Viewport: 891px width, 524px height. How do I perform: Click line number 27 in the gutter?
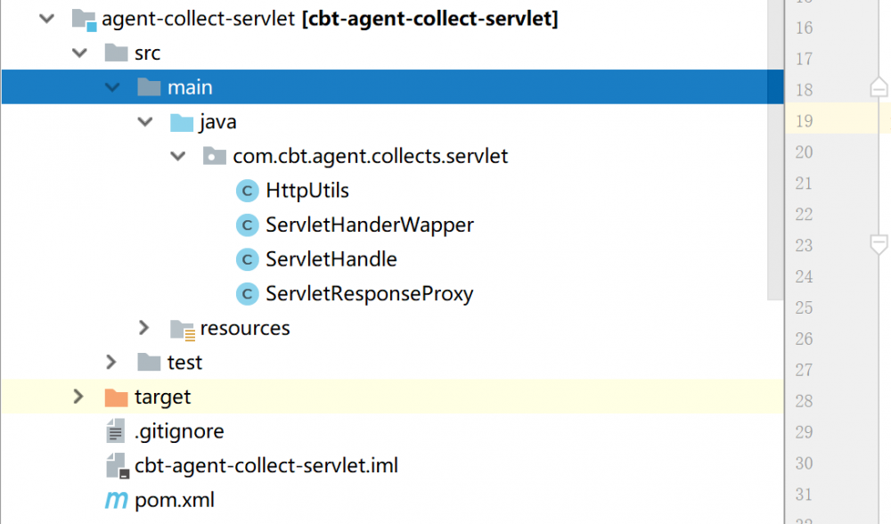click(x=804, y=370)
